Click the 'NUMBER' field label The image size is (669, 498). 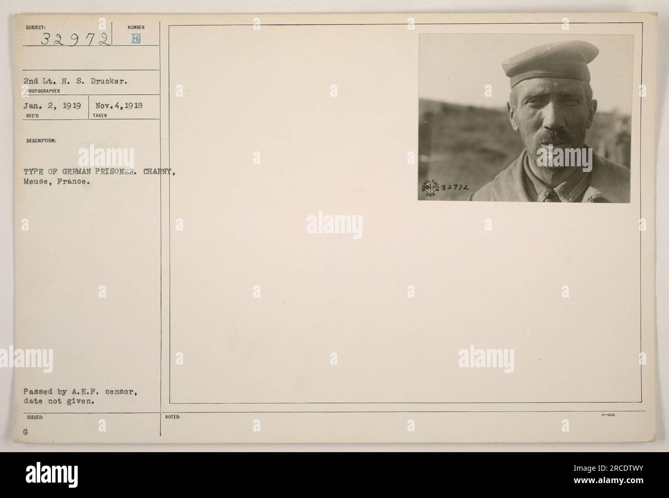coord(136,27)
